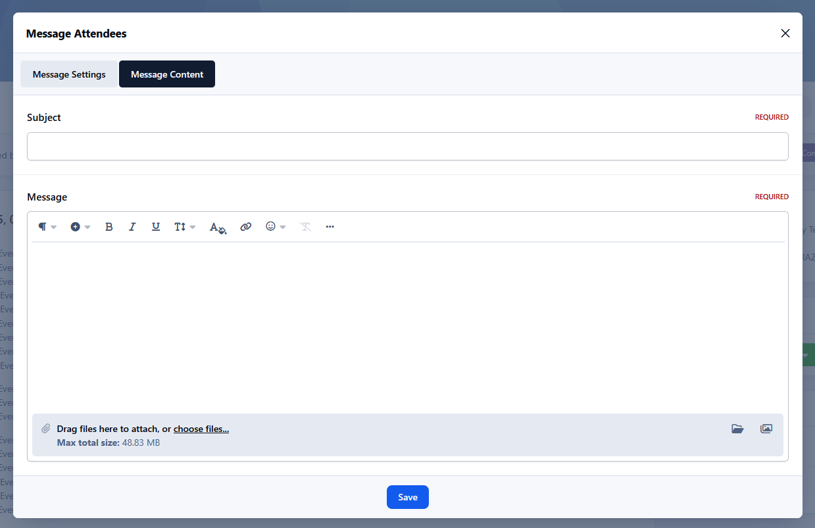The height and width of the screenshot is (528, 815).
Task: Click the 'Message' field label
Action: pos(47,197)
